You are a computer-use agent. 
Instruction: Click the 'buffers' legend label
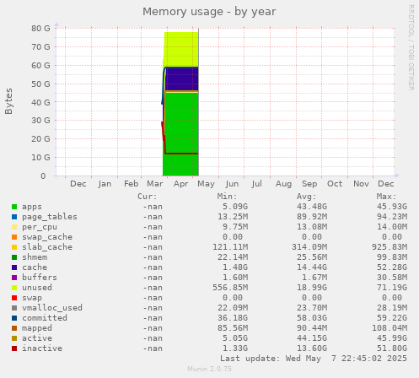(40, 278)
